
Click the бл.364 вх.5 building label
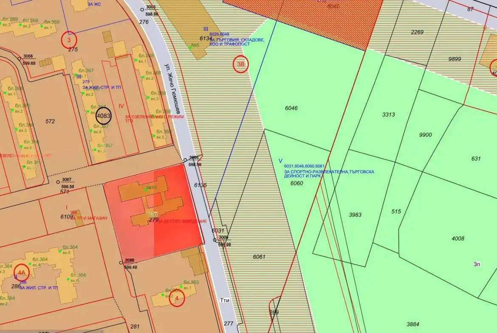coord(71,249)
